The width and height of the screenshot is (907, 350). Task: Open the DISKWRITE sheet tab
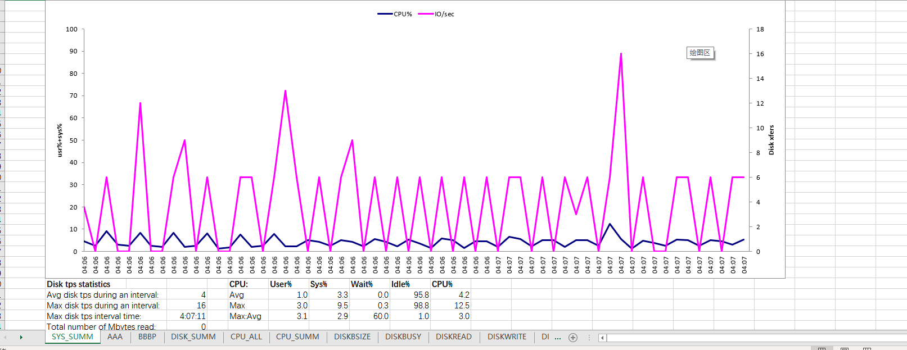[507, 337]
